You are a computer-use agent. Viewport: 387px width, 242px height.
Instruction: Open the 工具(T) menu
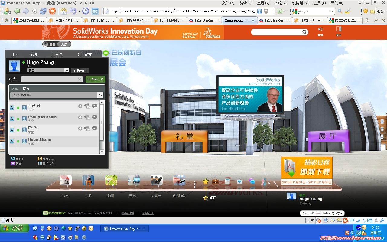[320, 3]
